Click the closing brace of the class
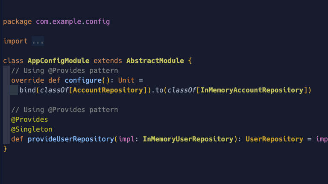 click(5, 149)
